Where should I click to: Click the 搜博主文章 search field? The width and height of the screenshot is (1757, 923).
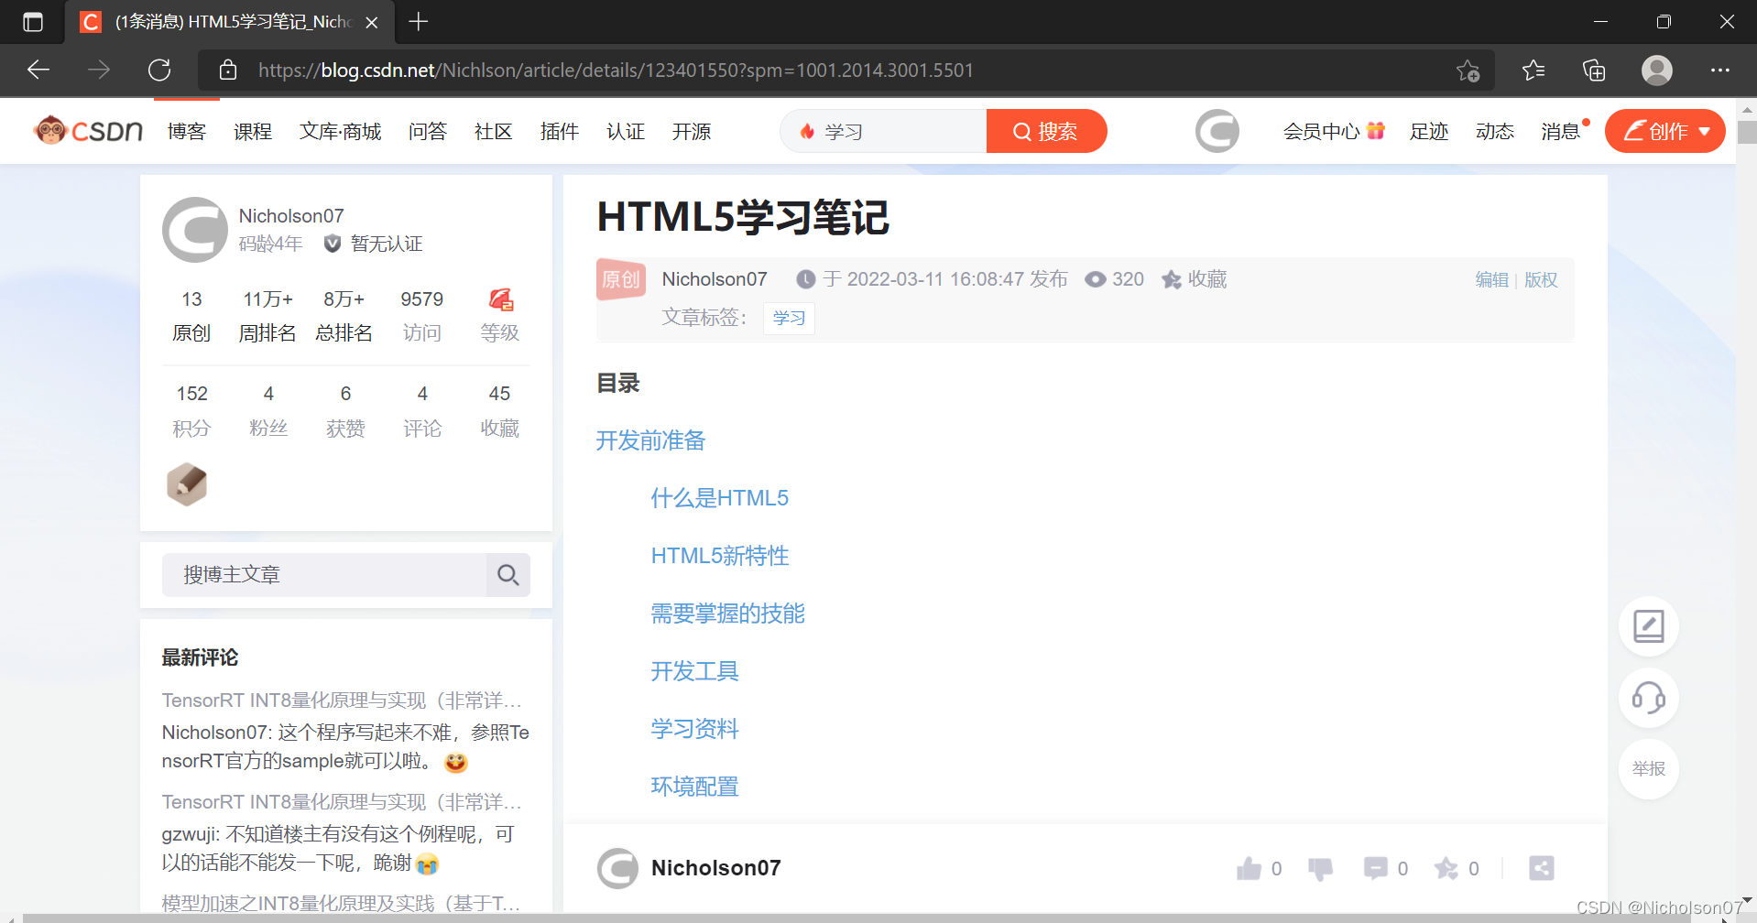tap(324, 574)
